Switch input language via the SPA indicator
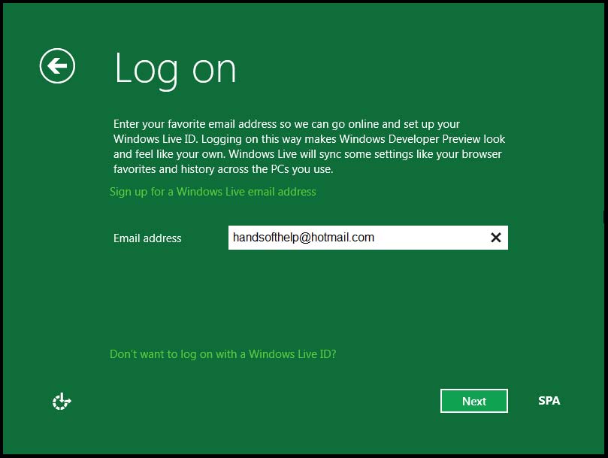Viewport: 608px width, 458px height. click(549, 401)
